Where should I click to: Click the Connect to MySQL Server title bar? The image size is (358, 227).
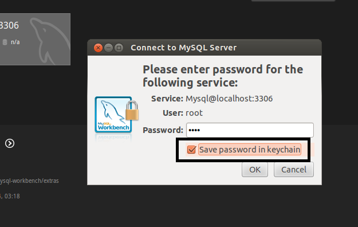coord(204,48)
